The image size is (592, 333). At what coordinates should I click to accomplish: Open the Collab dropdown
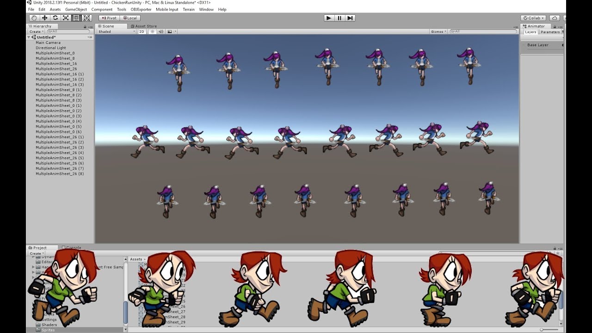533,18
